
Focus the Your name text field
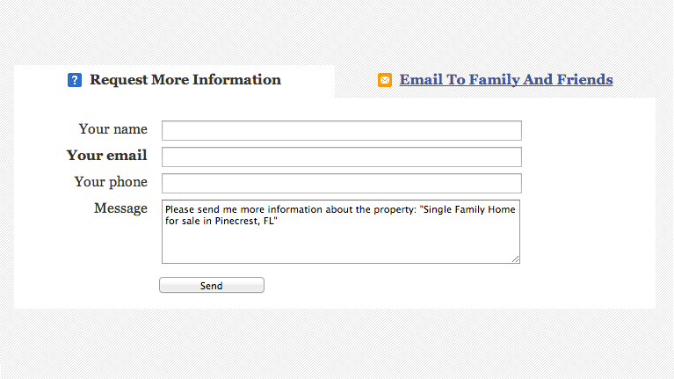(341, 130)
